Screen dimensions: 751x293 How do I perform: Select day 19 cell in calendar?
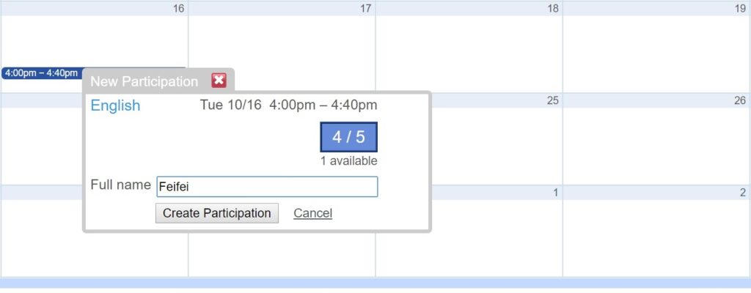pos(656,47)
